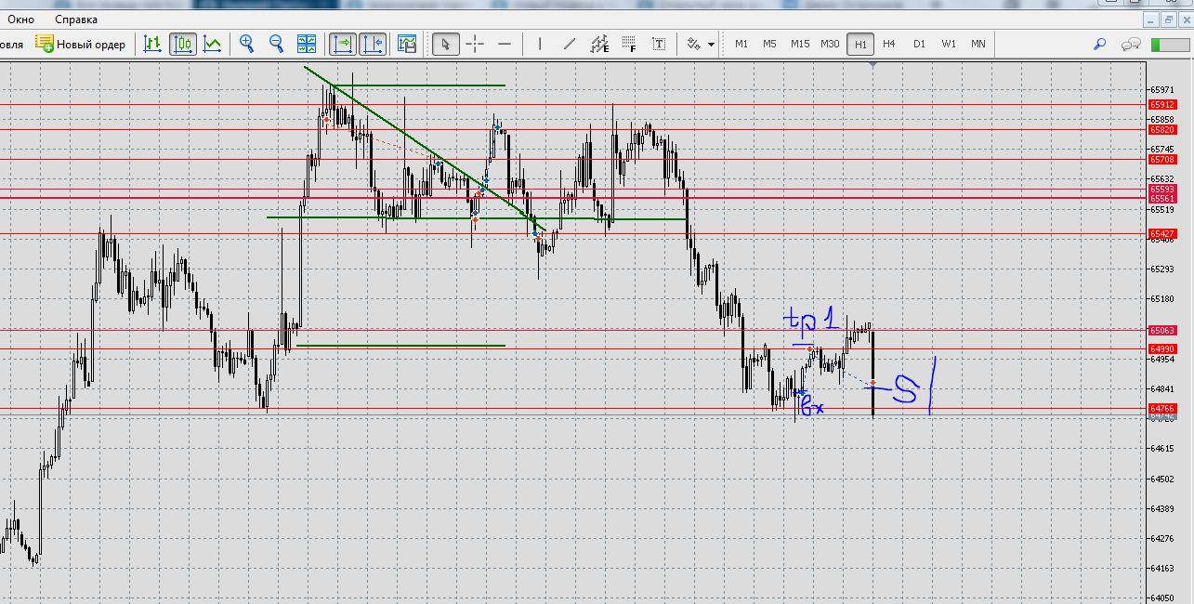1194x604 pixels.
Task: Click the 65293 price scale value
Action: [x=1162, y=269]
